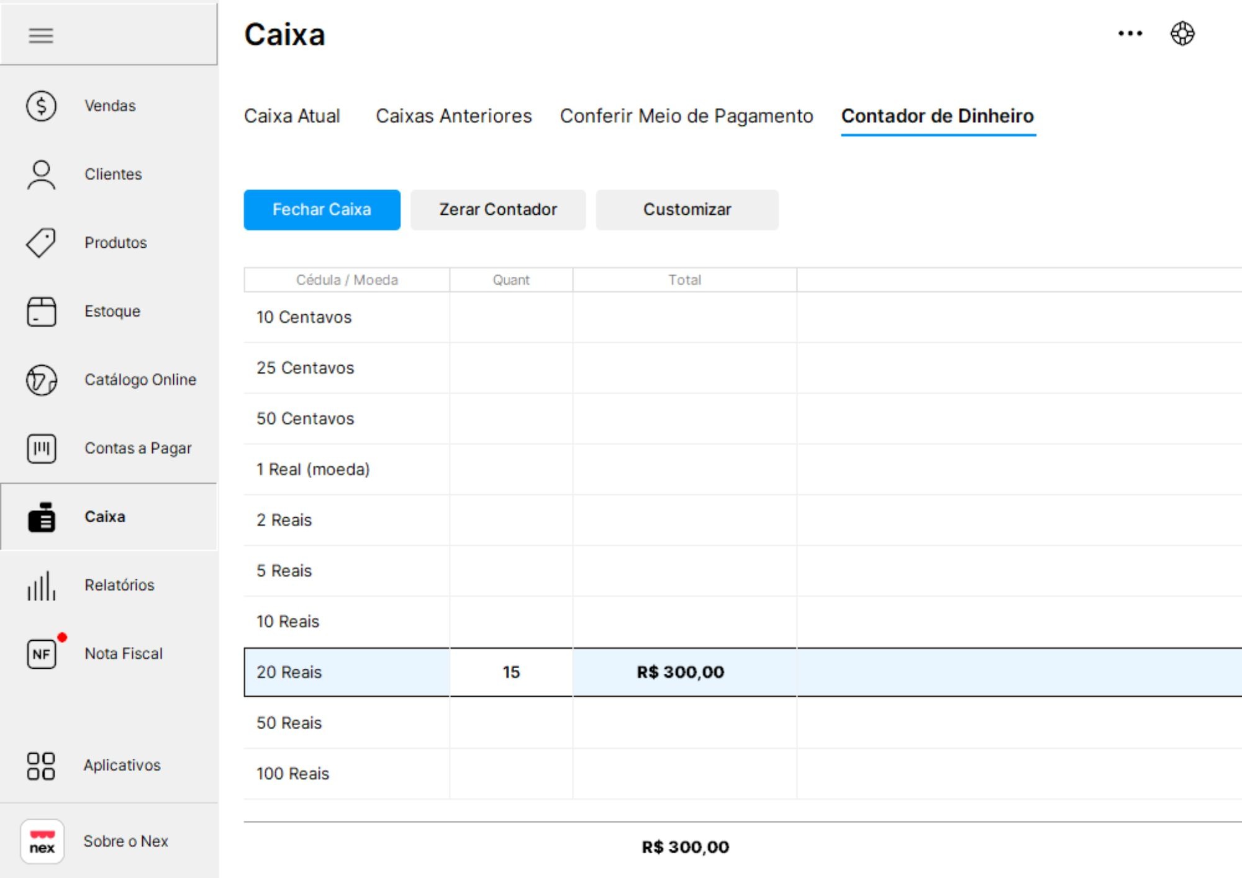Click the Contas a Pagar barcode icon
Screen dimensions: 1242x878
[x=41, y=448]
